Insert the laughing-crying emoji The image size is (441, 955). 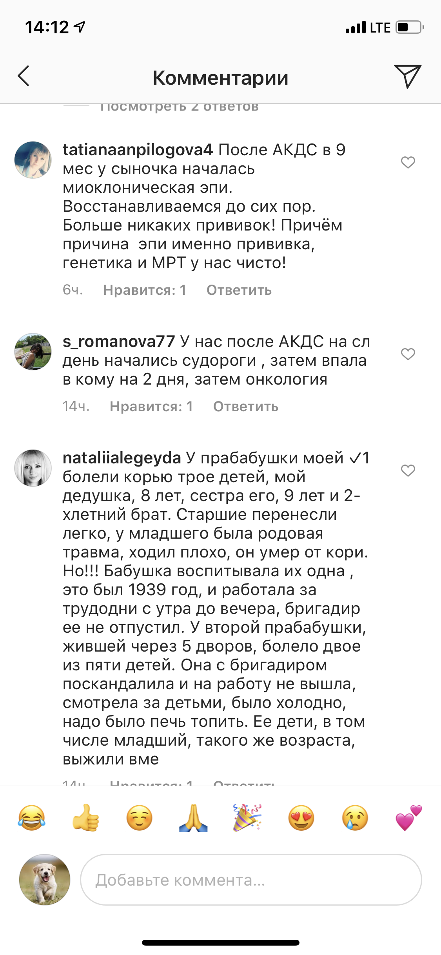click(32, 818)
